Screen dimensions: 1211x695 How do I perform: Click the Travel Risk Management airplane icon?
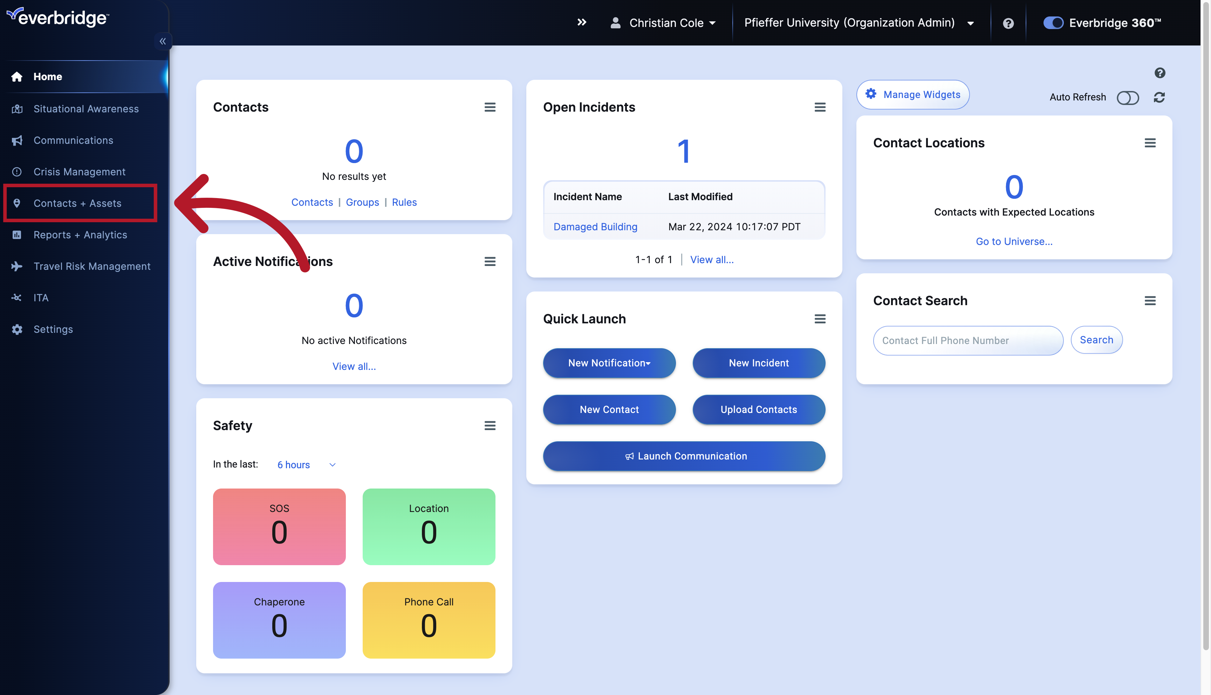pos(17,266)
